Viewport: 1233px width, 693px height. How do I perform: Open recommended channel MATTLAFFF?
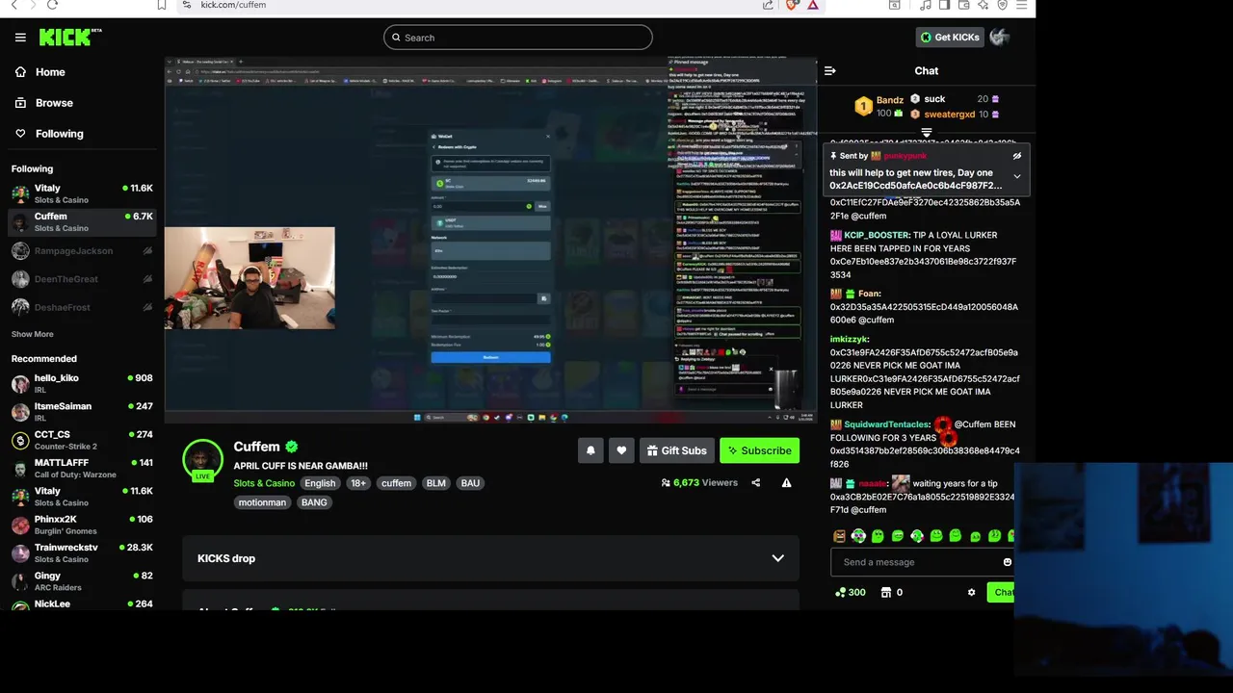tap(82, 469)
